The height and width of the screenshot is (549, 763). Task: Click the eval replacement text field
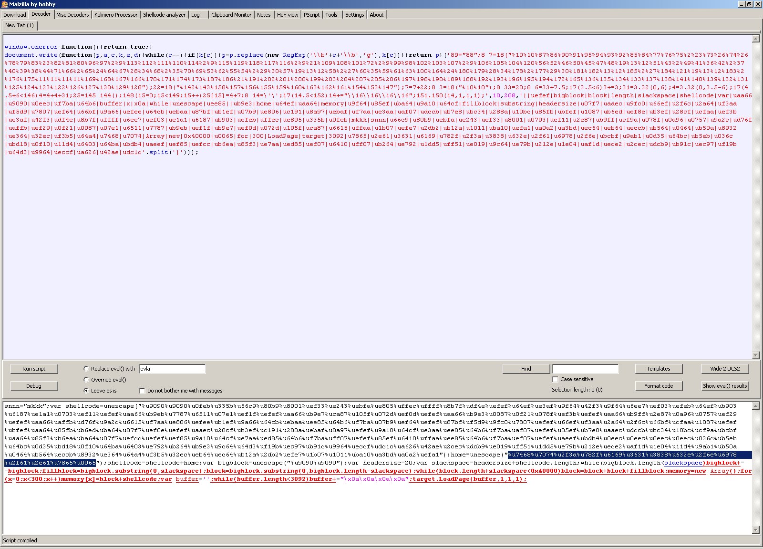coord(172,369)
